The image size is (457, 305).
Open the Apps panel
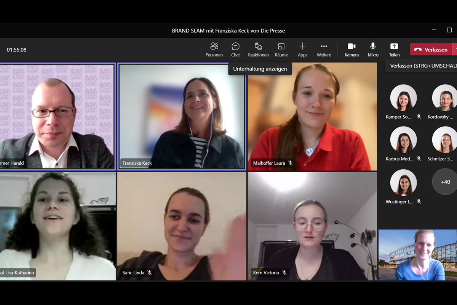[x=302, y=49]
